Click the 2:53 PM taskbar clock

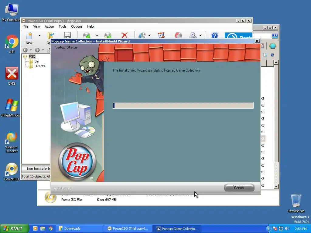[301, 229]
